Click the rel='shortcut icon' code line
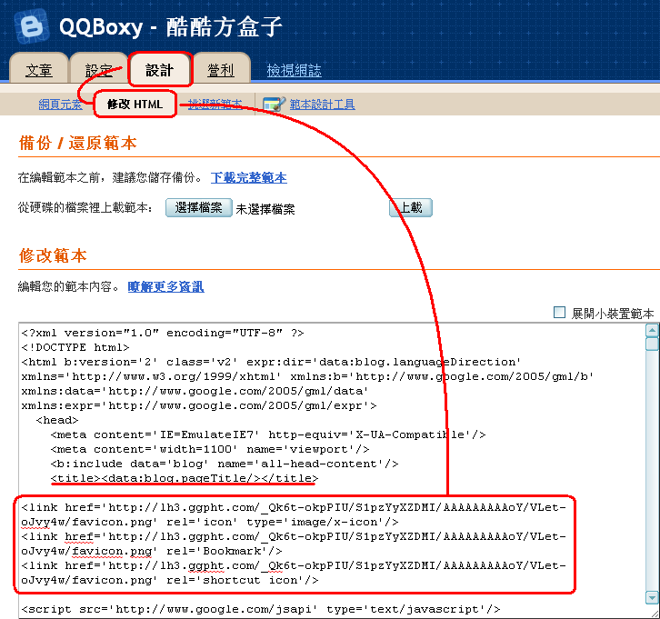This screenshot has height=619, width=660. (170, 580)
